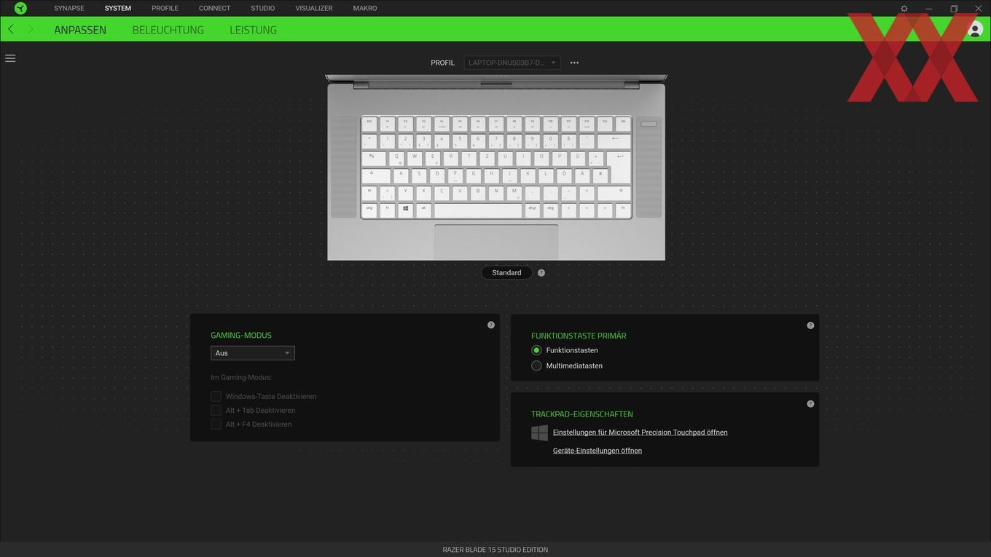Select the Funktionstasten radio option
Image resolution: width=991 pixels, height=557 pixels.
tap(536, 350)
